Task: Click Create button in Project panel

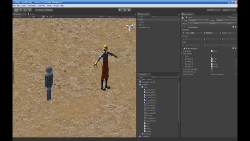Action: coord(141,77)
